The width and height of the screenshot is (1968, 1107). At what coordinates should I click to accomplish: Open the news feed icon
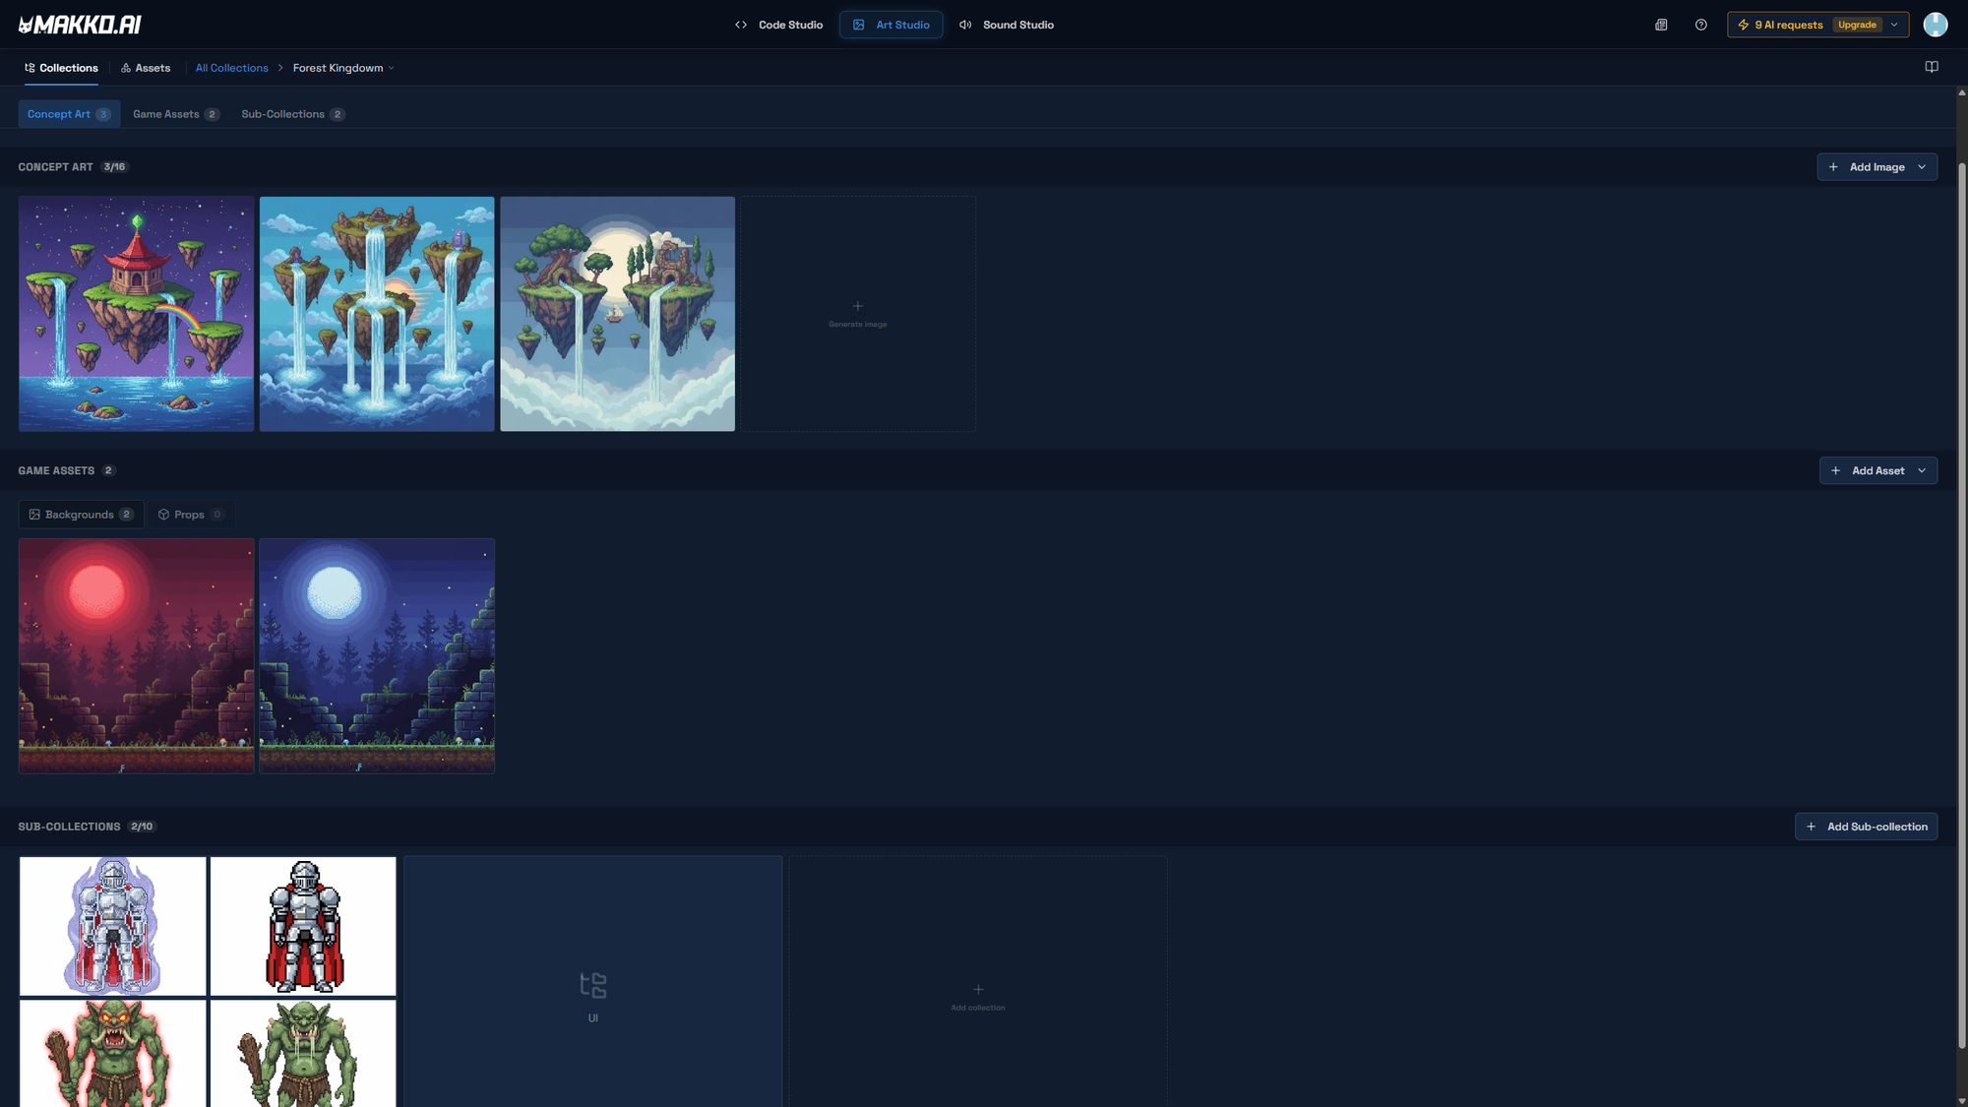click(1661, 25)
